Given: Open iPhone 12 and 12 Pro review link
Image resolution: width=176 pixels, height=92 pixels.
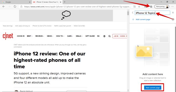Looking at the screenshot, I should (42, 26).
